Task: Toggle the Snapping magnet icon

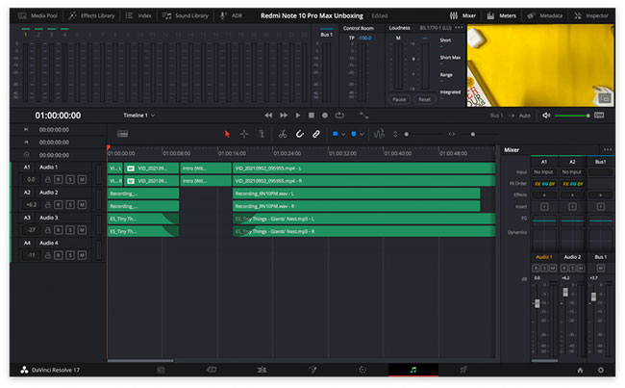Action: coord(300,134)
